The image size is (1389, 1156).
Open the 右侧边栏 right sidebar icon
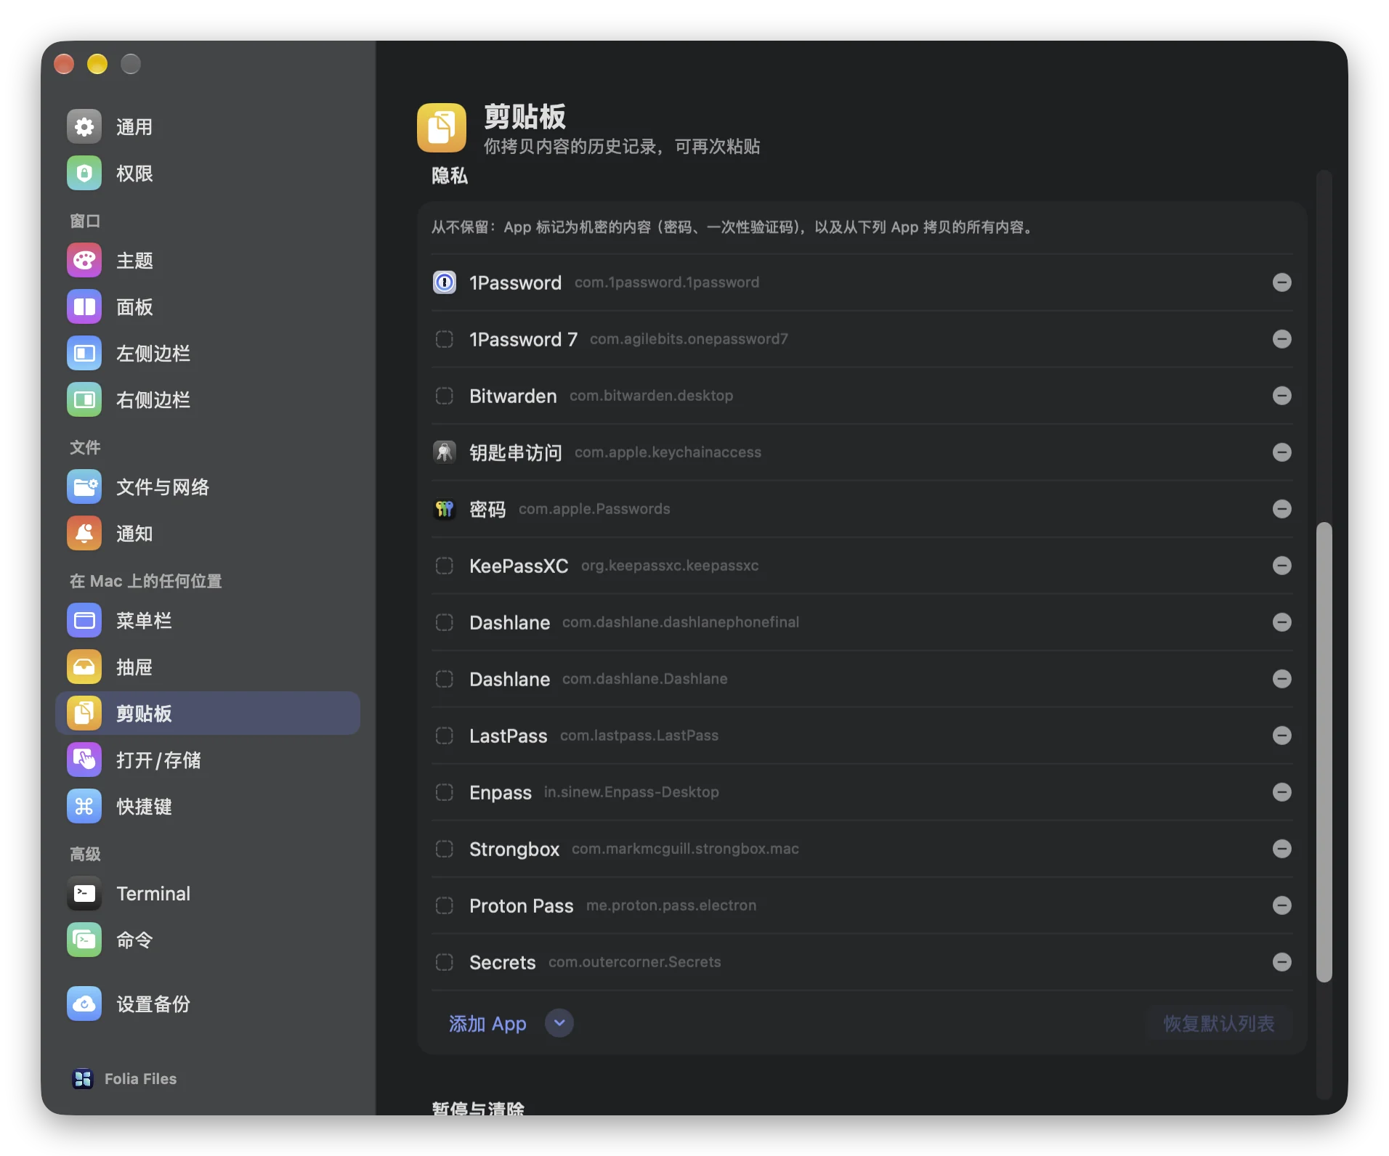click(84, 400)
